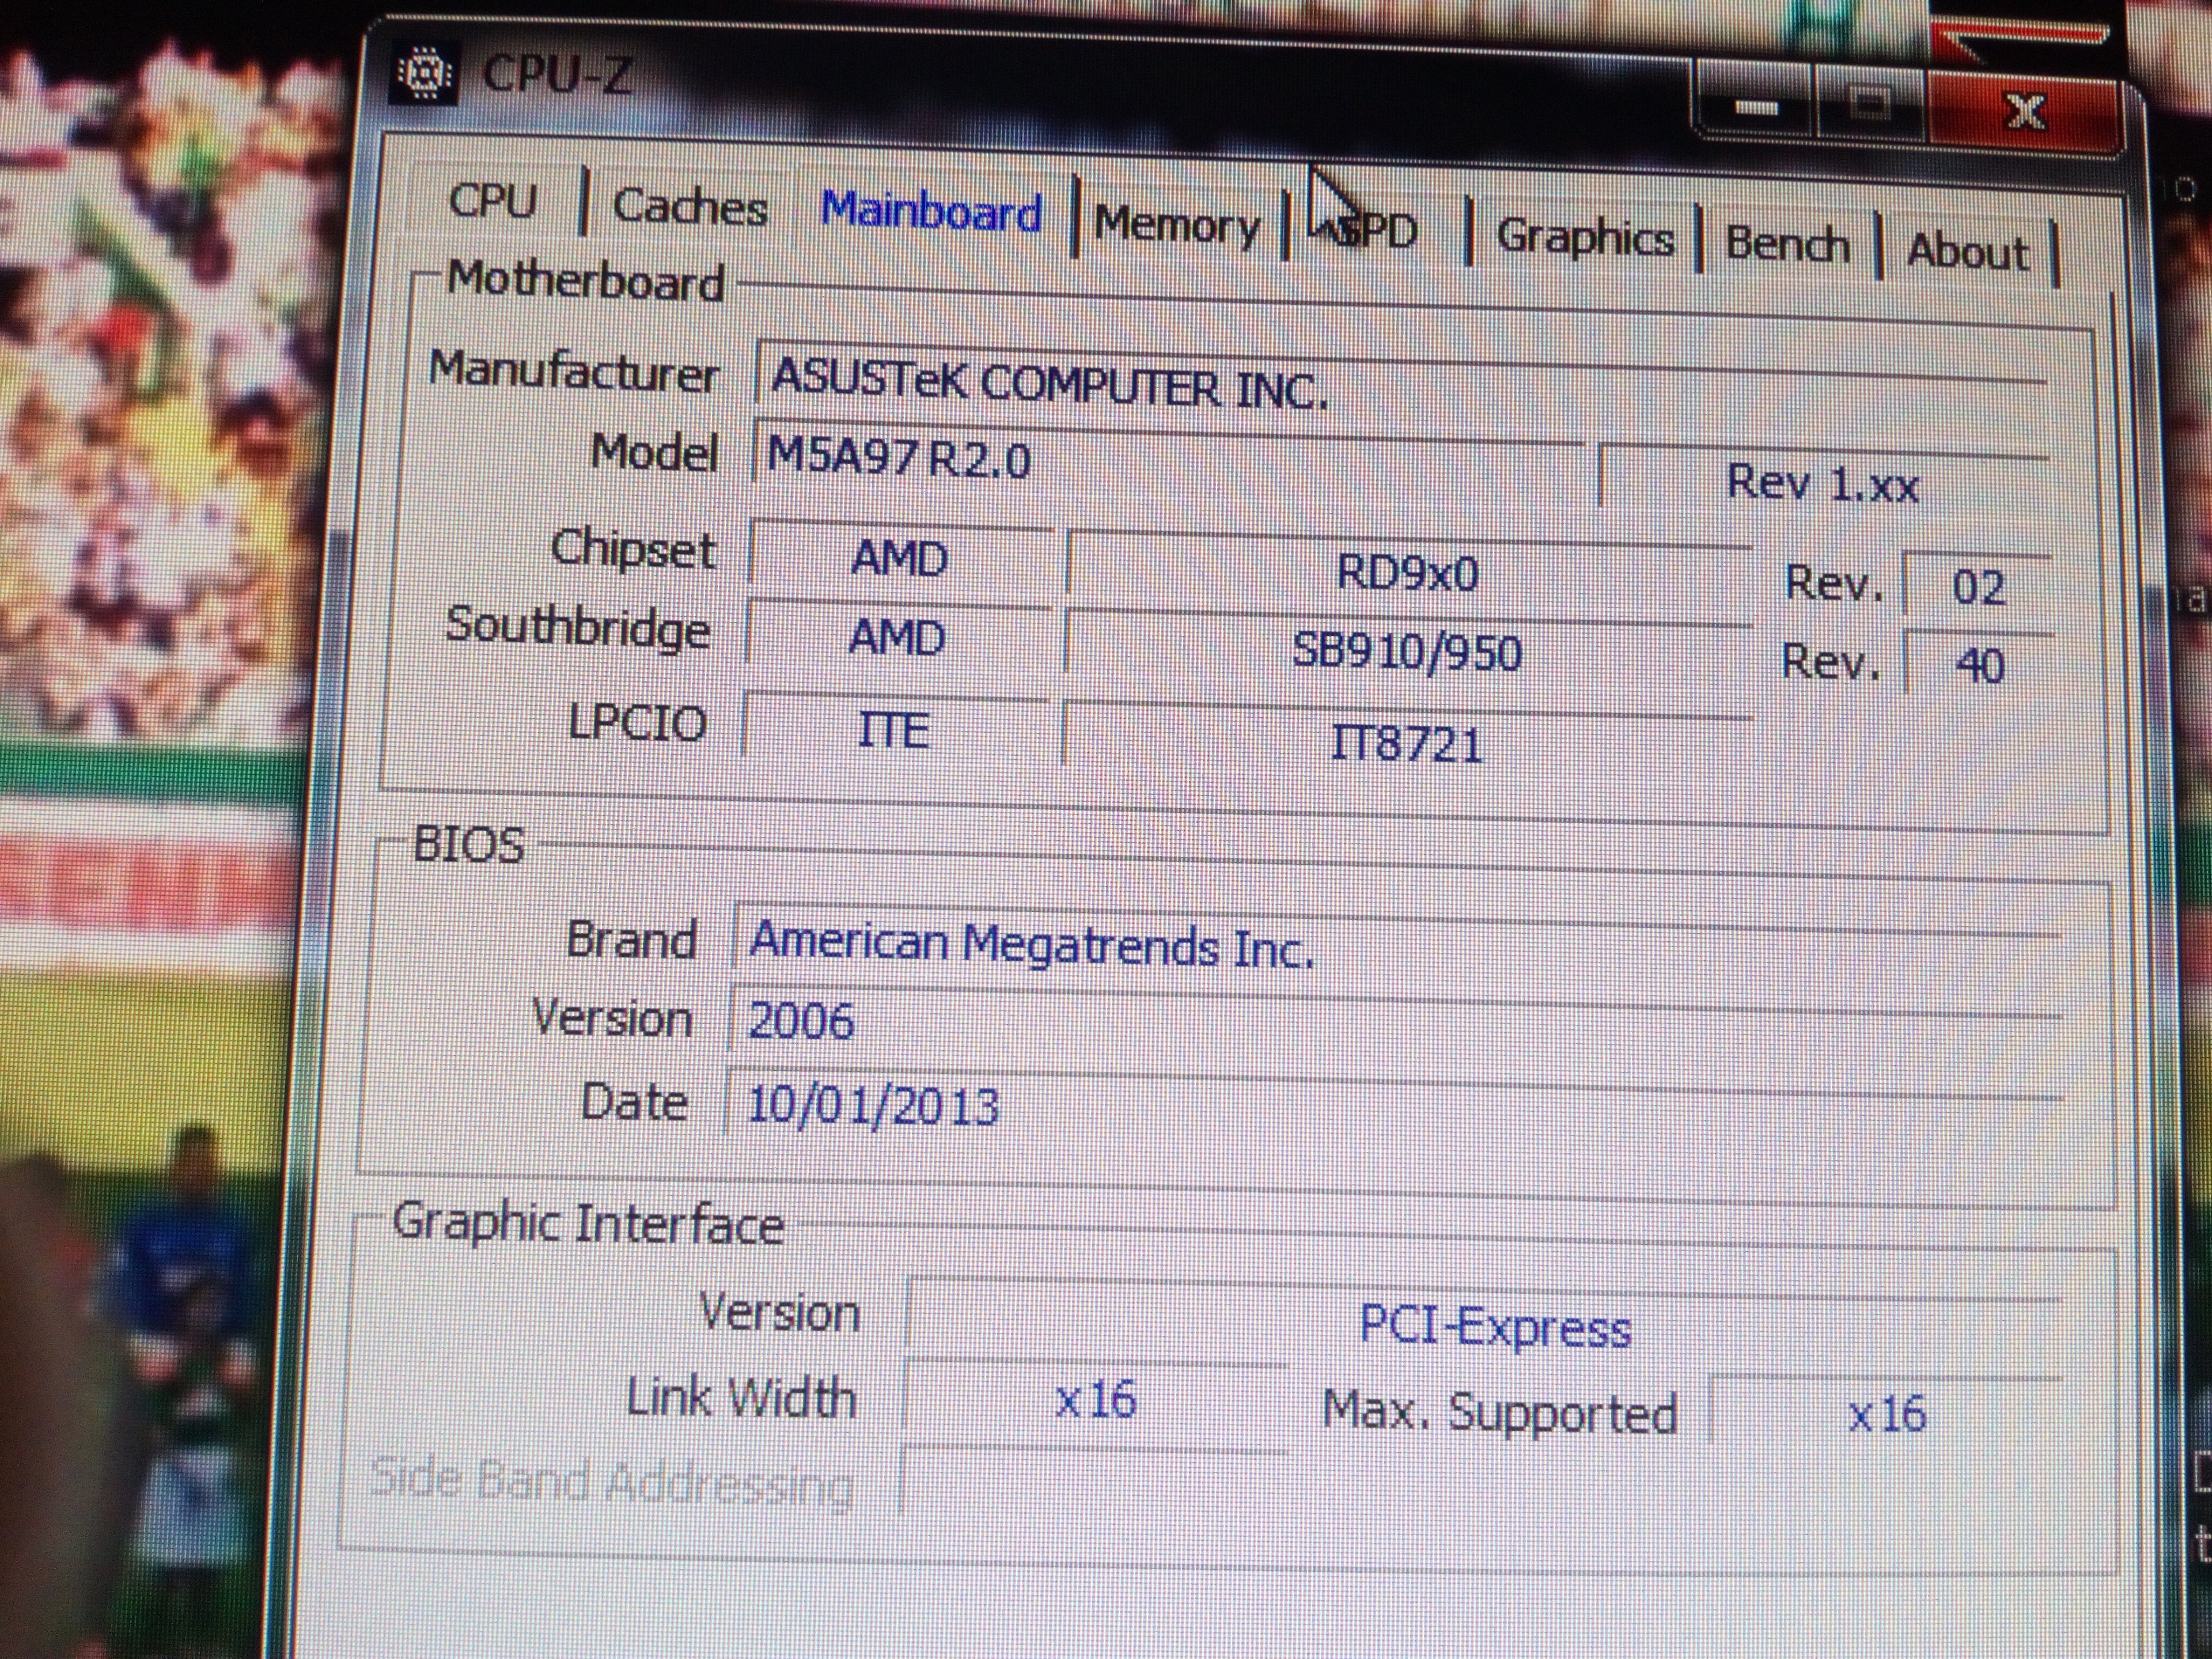Open the Bench tab

click(x=1787, y=244)
